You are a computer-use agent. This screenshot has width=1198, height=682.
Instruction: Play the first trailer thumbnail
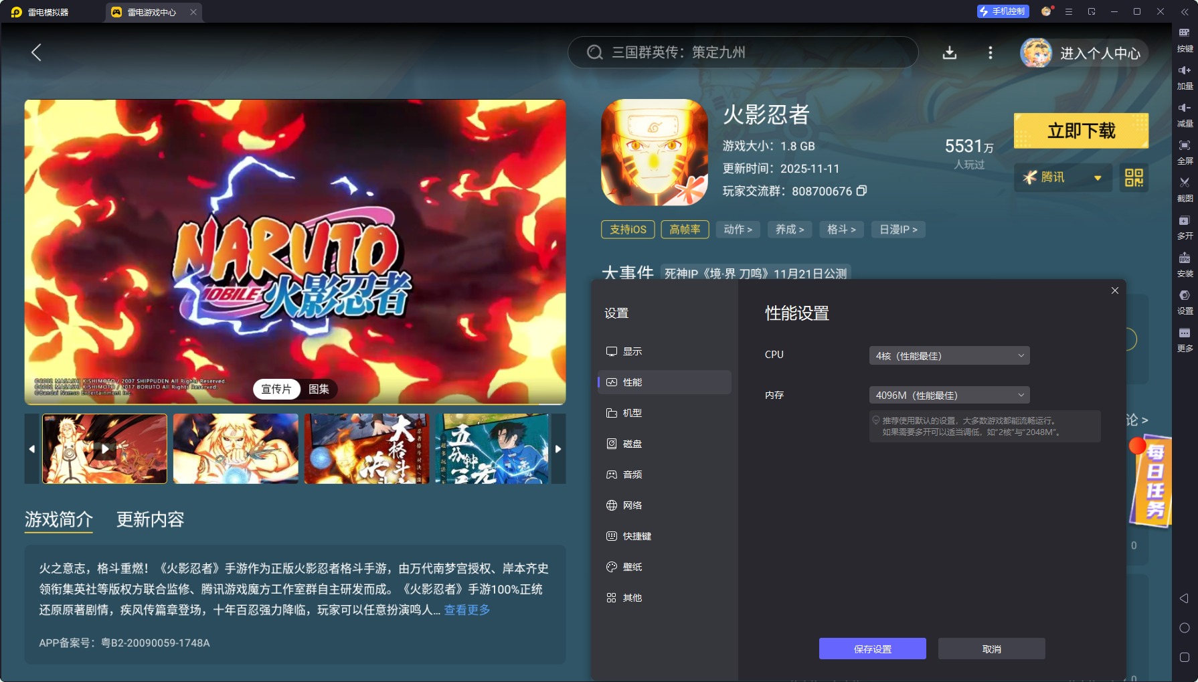point(105,448)
